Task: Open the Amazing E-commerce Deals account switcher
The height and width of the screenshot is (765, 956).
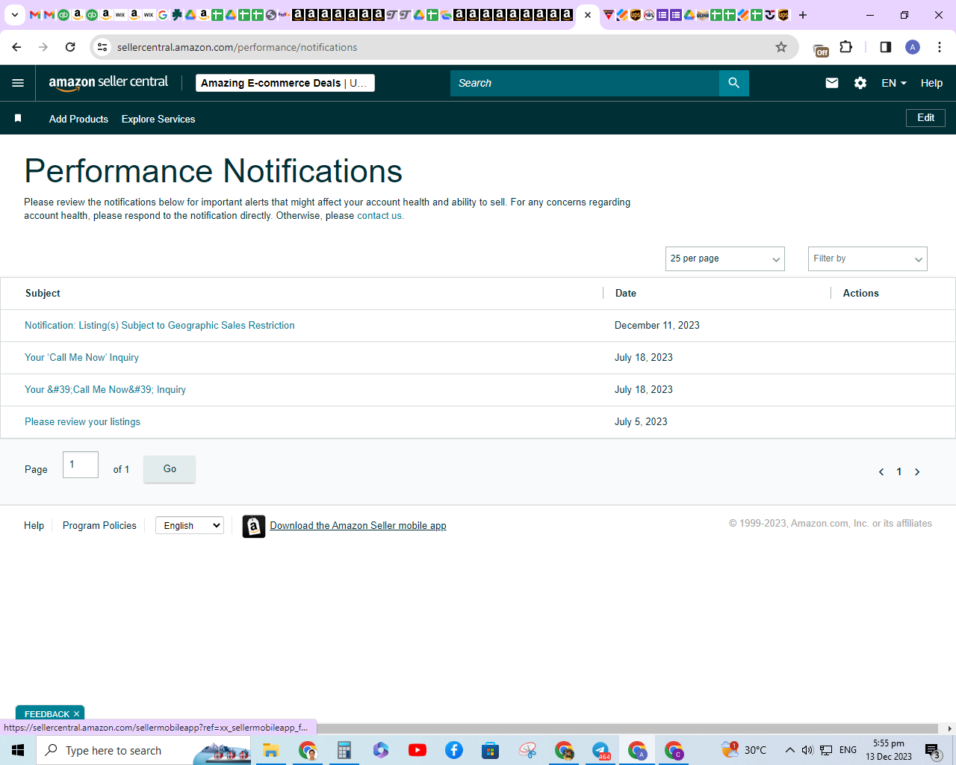Action: pyautogui.click(x=285, y=83)
